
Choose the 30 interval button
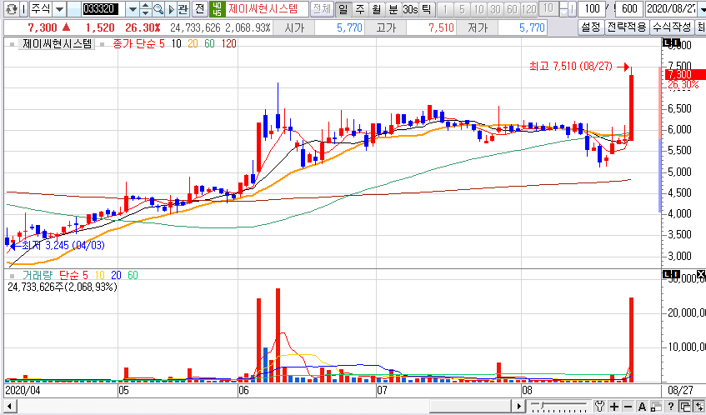tap(495, 8)
